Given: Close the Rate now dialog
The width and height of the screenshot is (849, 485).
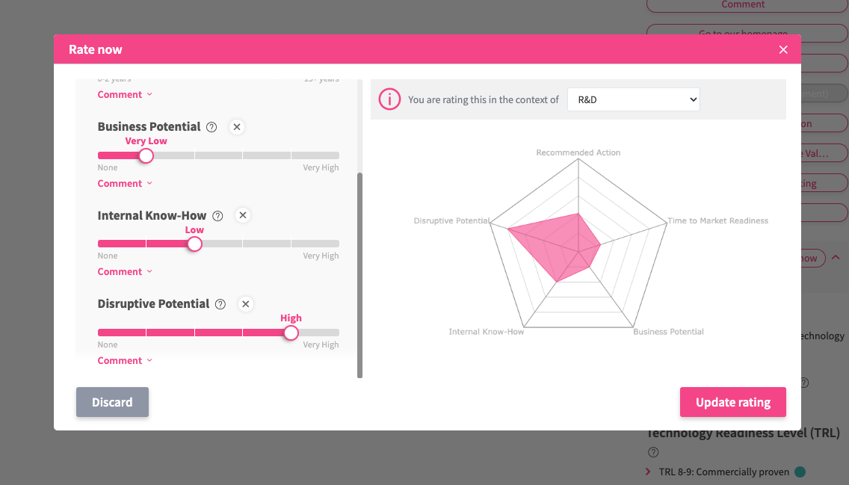Looking at the screenshot, I should point(783,49).
